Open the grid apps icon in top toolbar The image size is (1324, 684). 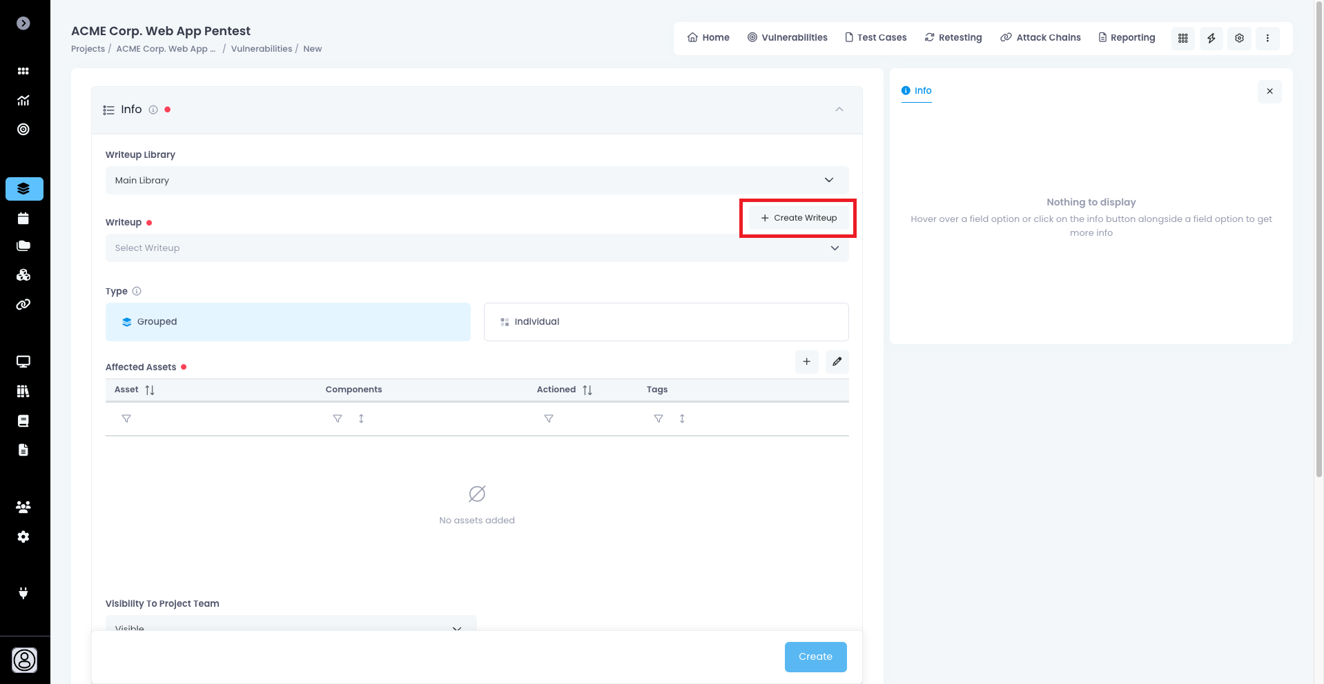(1182, 38)
